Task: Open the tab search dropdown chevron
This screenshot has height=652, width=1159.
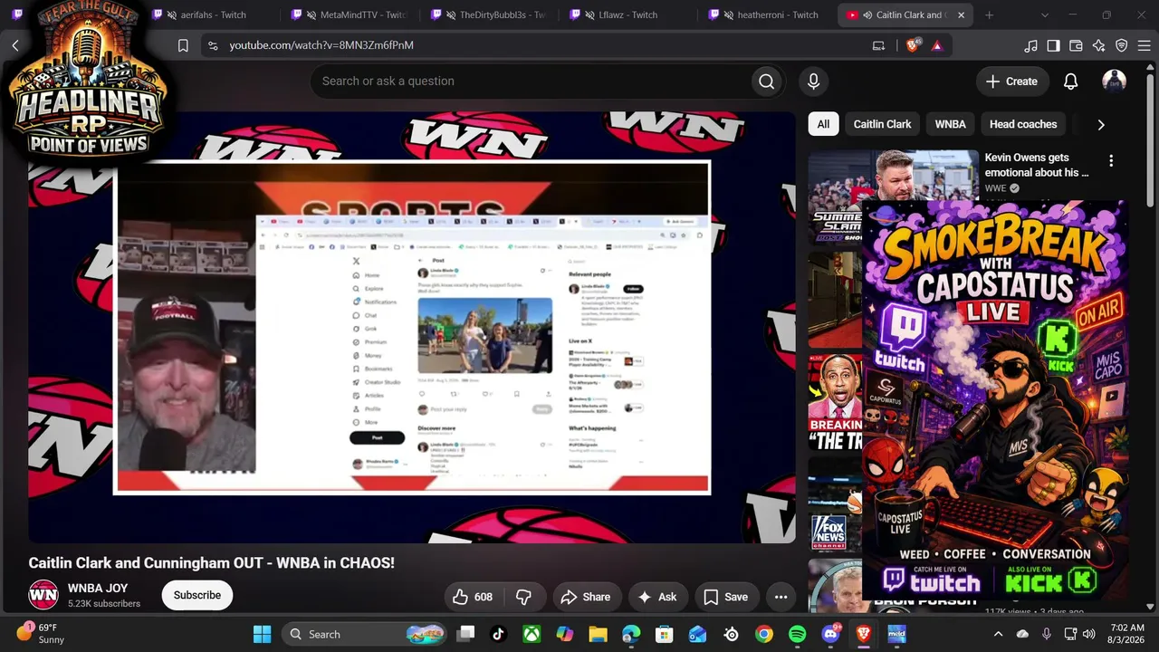Action: pos(1045,15)
